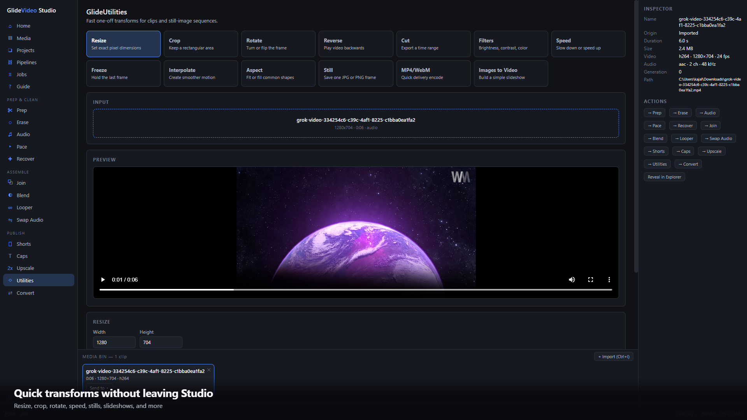Click the Home icon in sidebar

pos(10,26)
